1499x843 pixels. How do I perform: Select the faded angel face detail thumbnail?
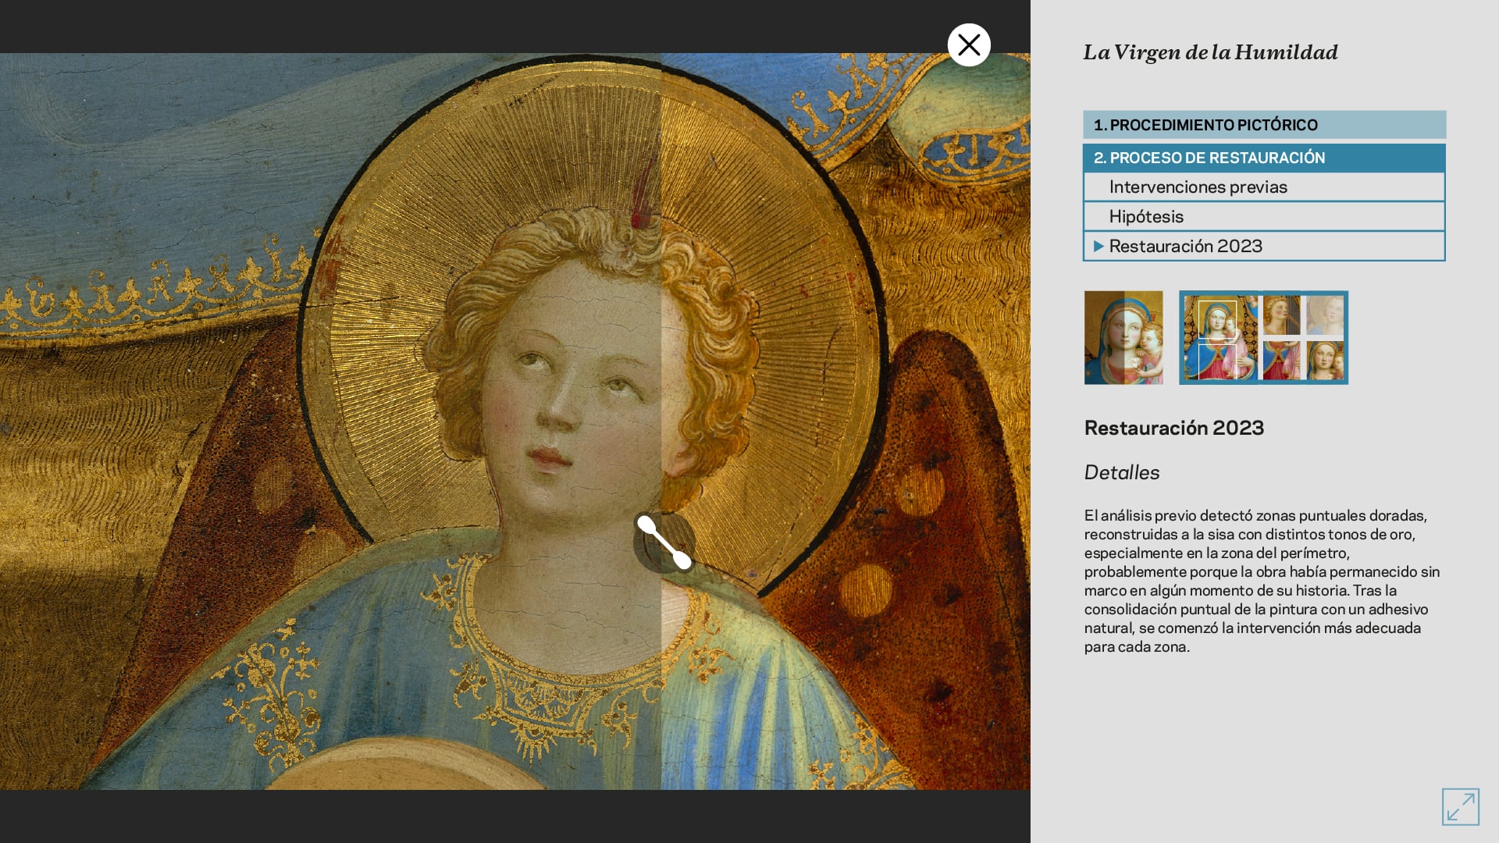(x=1325, y=315)
